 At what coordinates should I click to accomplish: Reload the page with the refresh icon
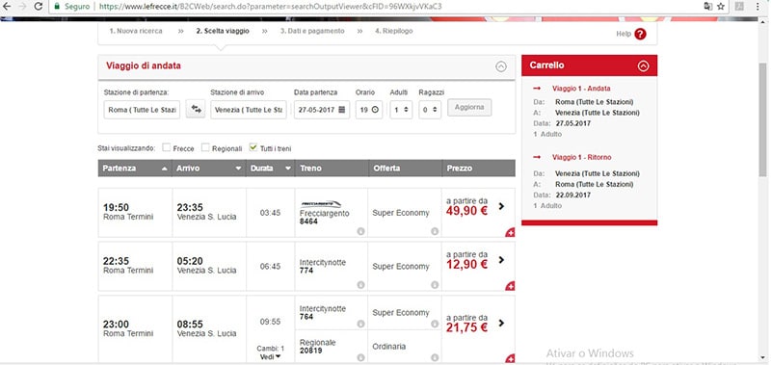[x=38, y=7]
